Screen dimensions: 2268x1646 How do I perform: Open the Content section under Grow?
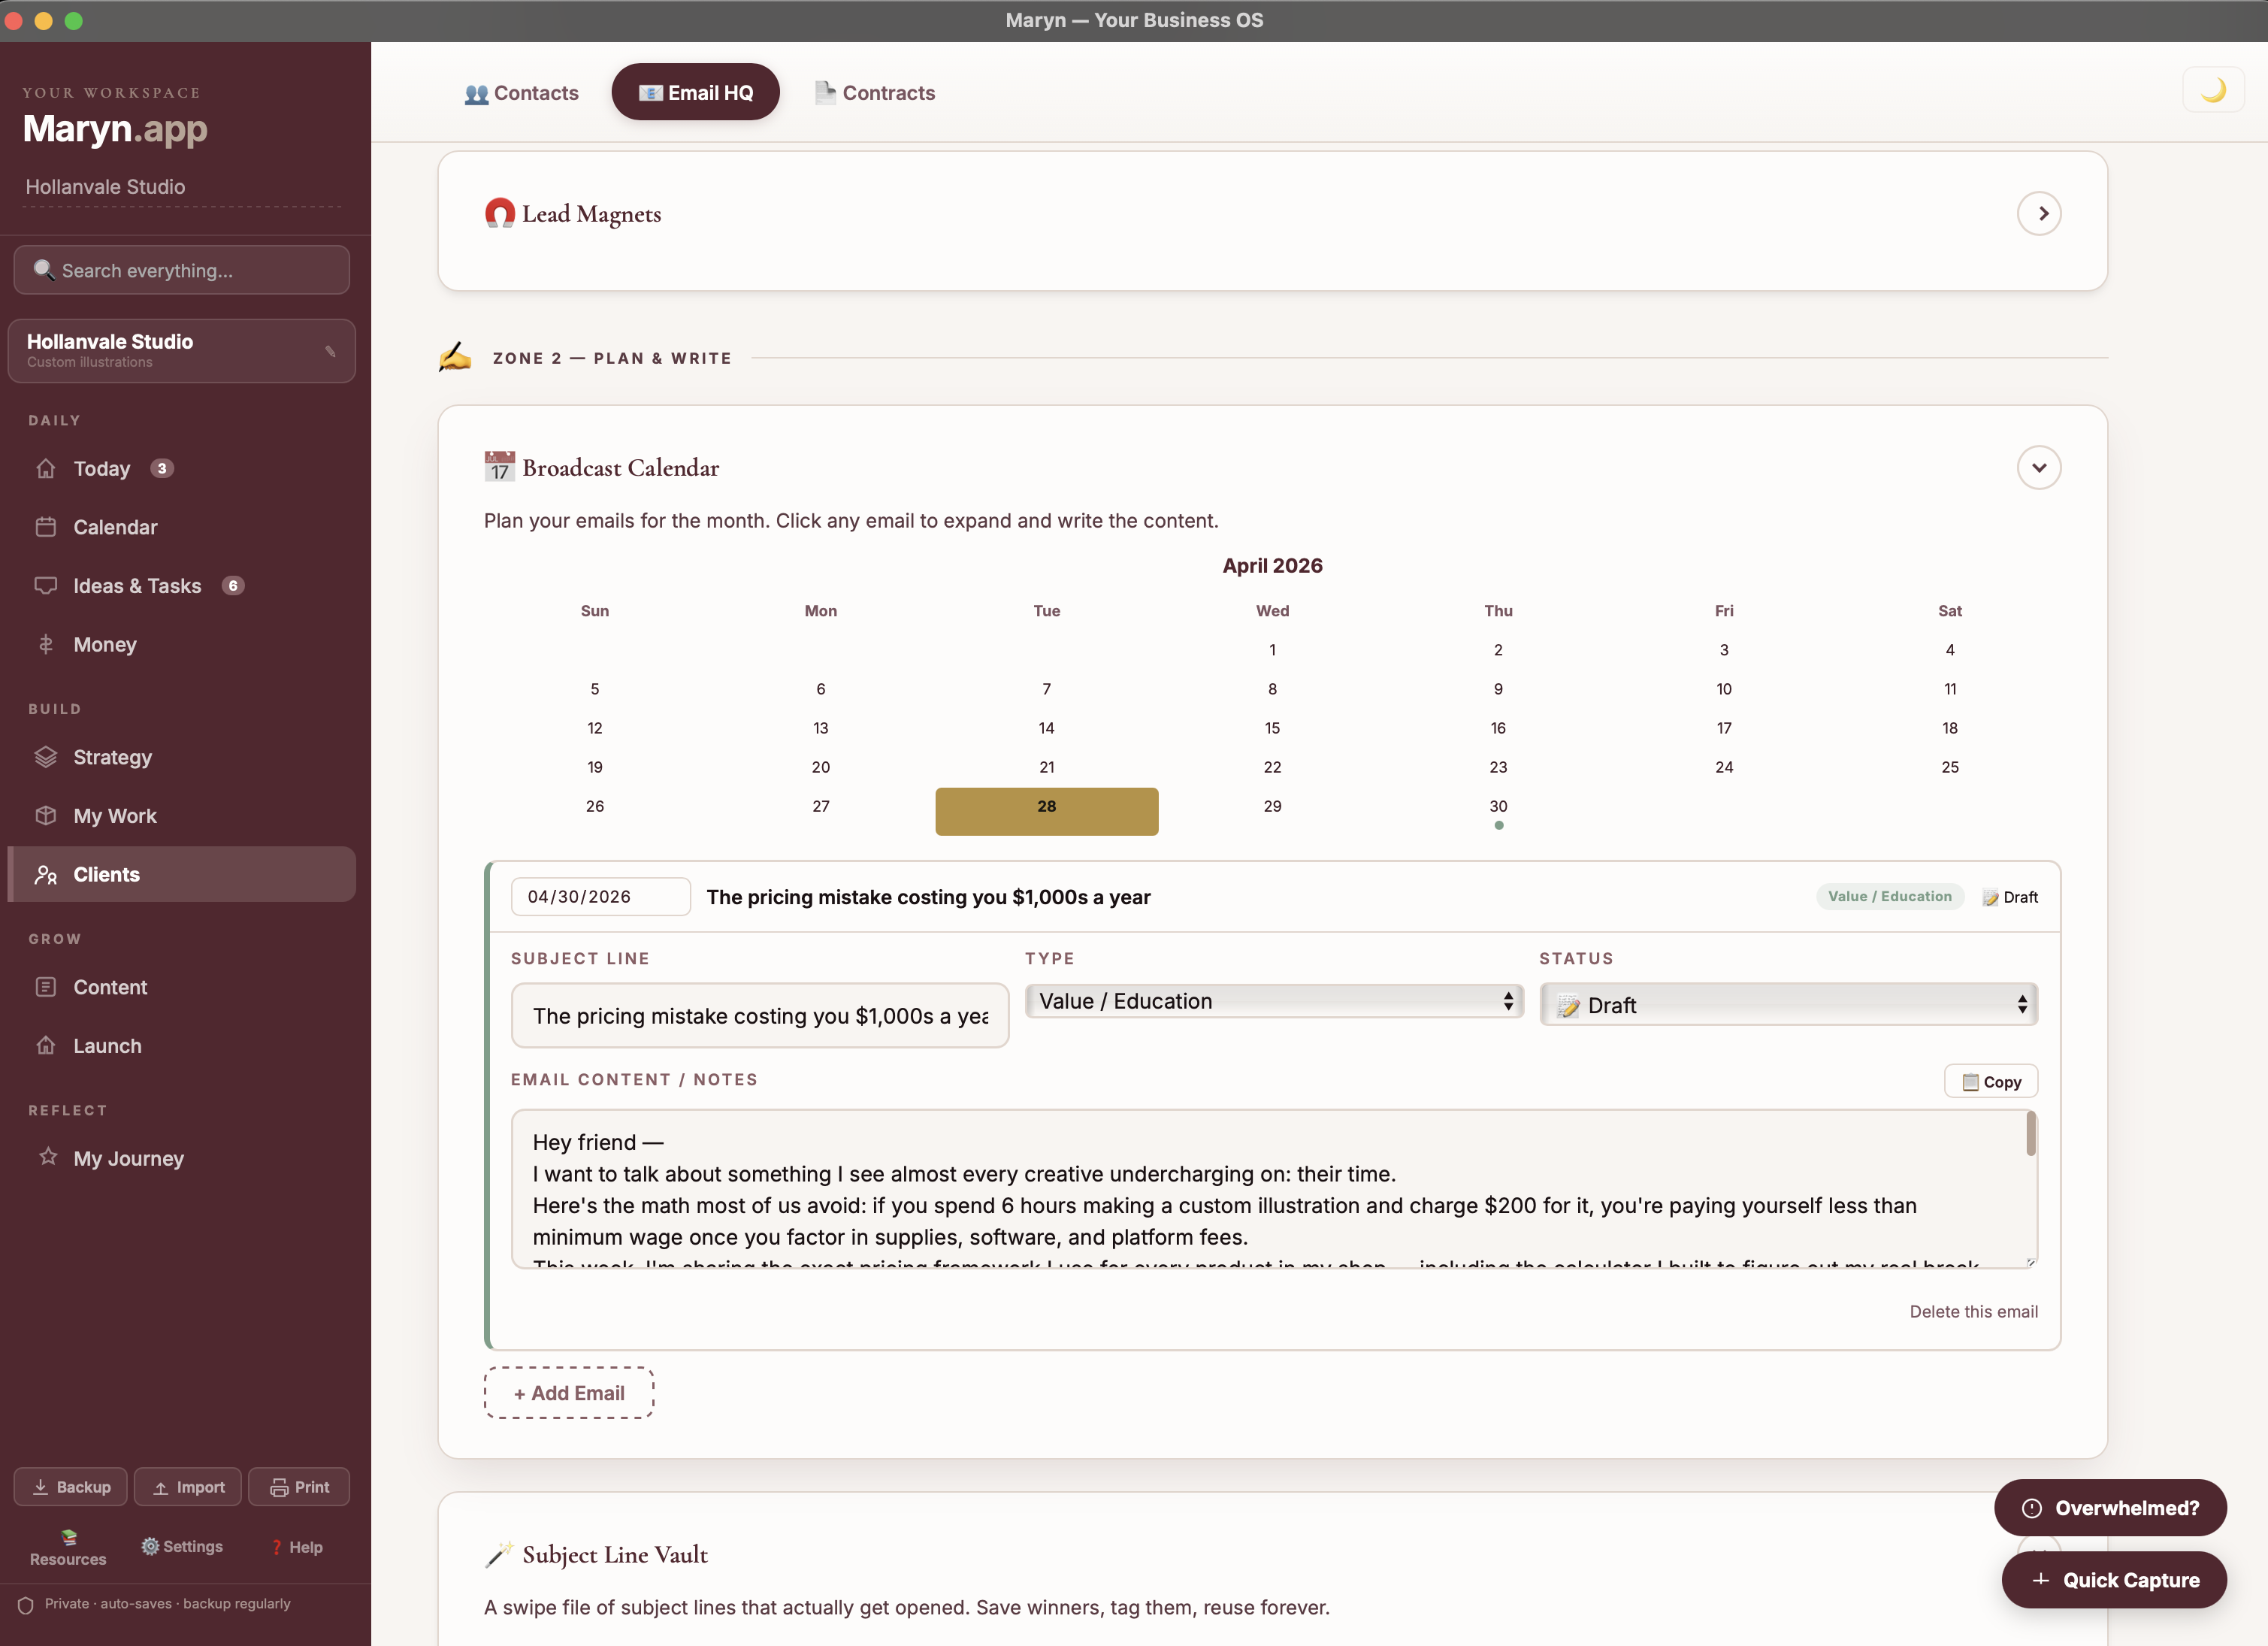pos(110,987)
